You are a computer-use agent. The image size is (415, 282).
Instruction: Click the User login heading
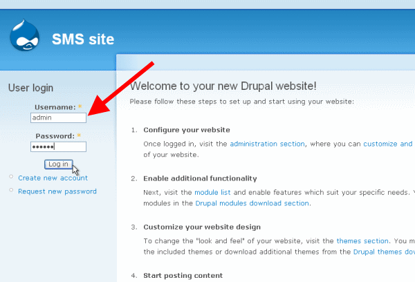click(x=30, y=88)
